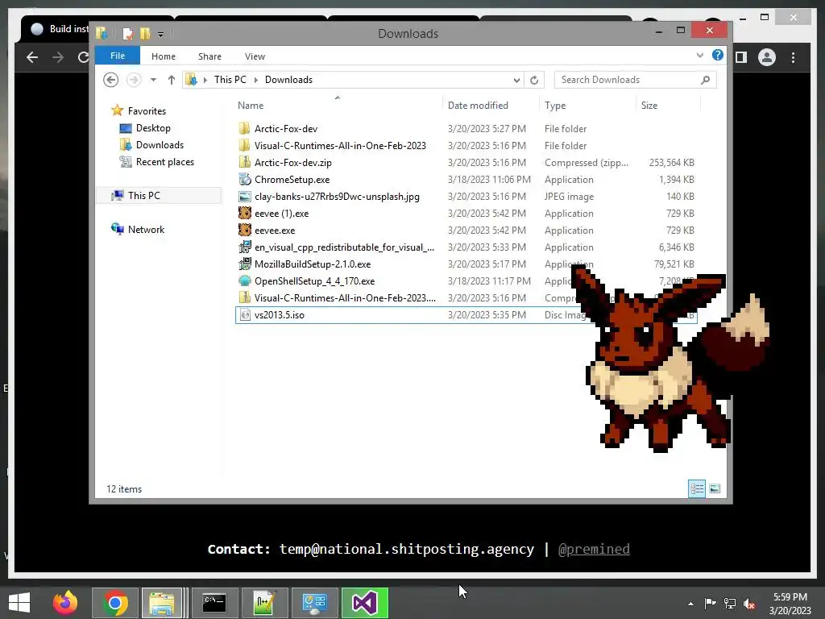
Task: Select the Arctic-Fox-dev folder
Action: click(x=466, y=128)
